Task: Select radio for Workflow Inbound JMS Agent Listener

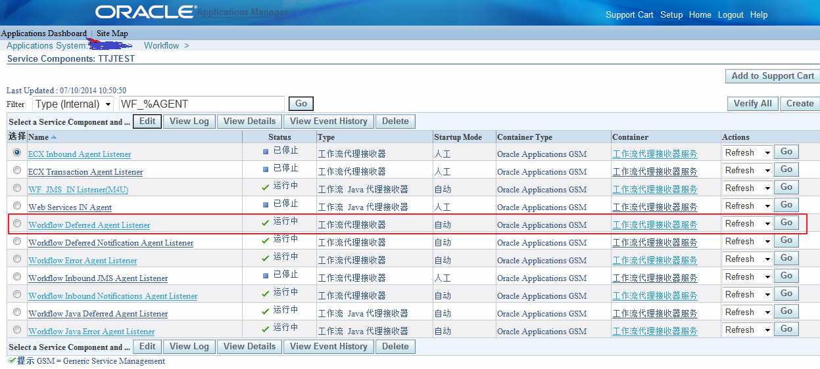Action: pyautogui.click(x=17, y=276)
